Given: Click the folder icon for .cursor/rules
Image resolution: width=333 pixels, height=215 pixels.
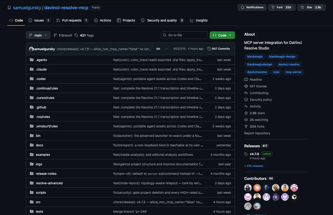Looking at the screenshot, I should pos(32,98).
